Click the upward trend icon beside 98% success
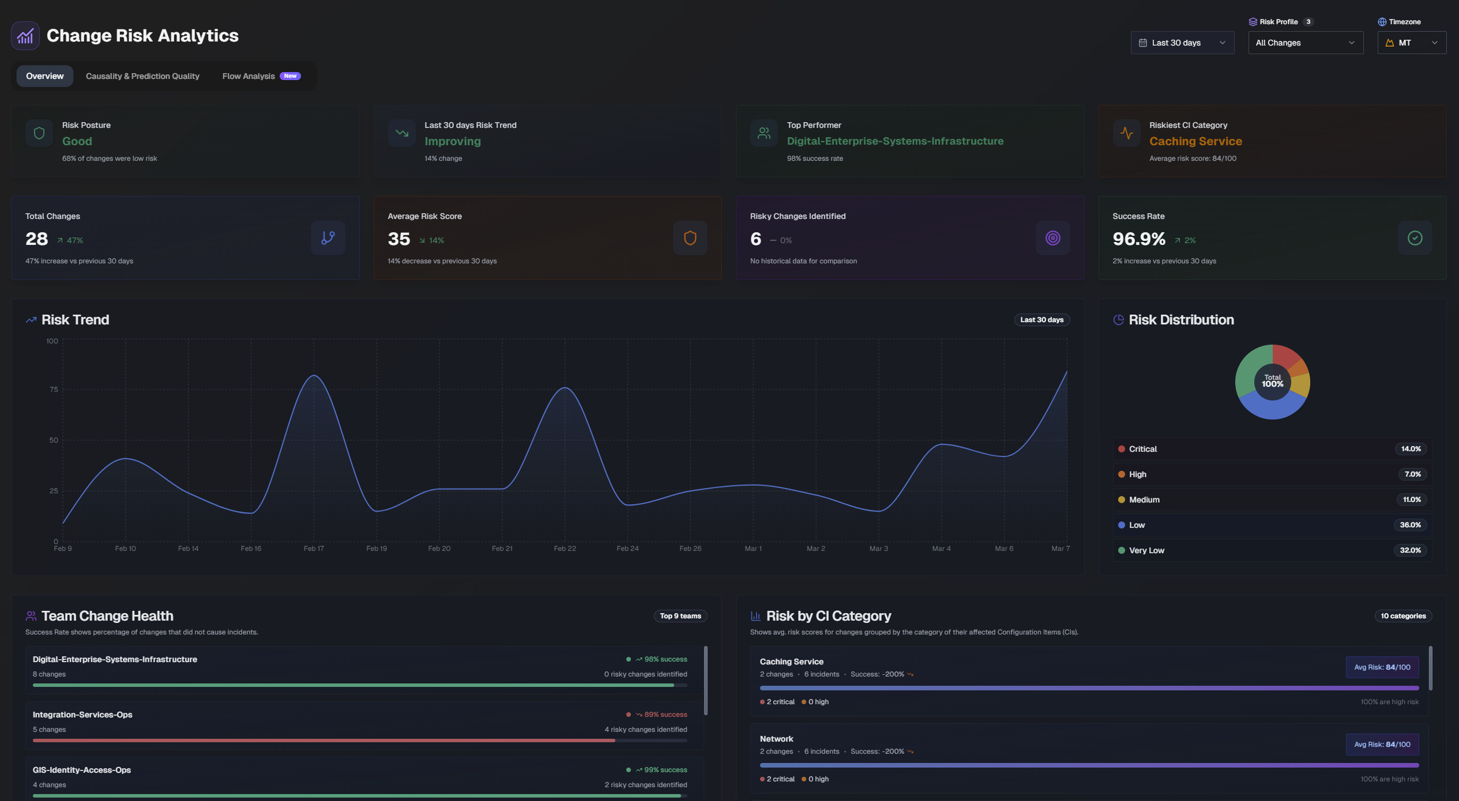The width and height of the screenshot is (1459, 801). click(x=639, y=659)
